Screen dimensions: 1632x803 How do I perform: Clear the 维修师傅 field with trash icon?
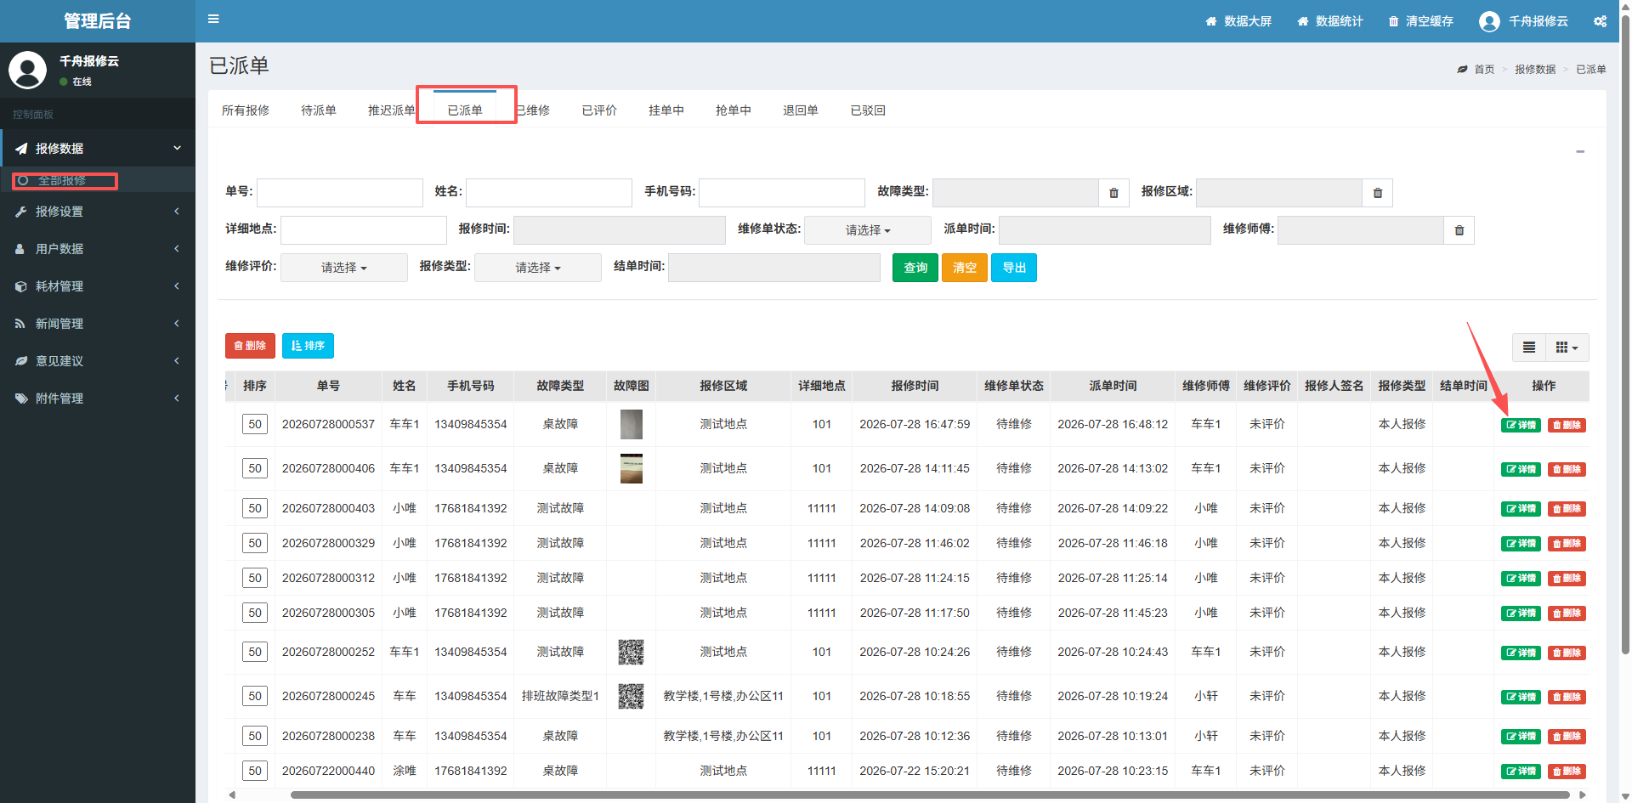point(1459,230)
